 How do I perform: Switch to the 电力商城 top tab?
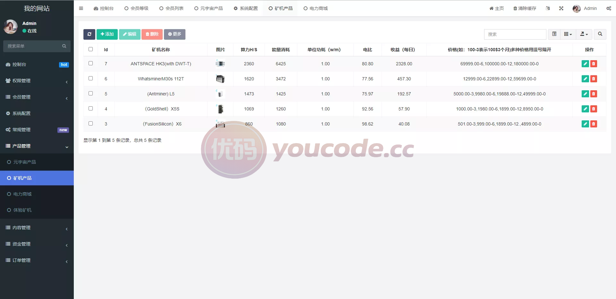[x=316, y=8]
